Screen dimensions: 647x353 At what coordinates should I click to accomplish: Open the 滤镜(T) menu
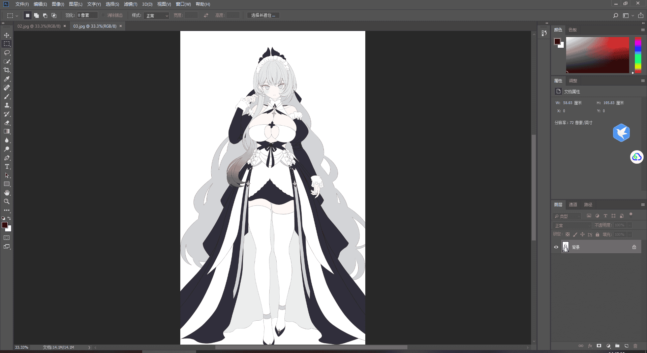coord(130,4)
